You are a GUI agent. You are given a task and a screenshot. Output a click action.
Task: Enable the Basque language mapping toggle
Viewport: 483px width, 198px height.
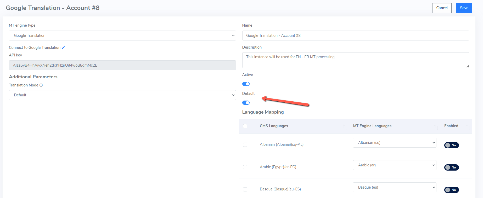[x=452, y=190]
